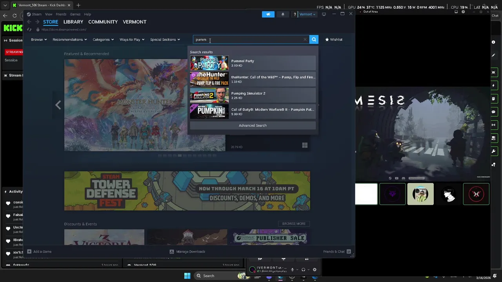
Task: Click the Manage Downloads link
Action: click(x=191, y=251)
